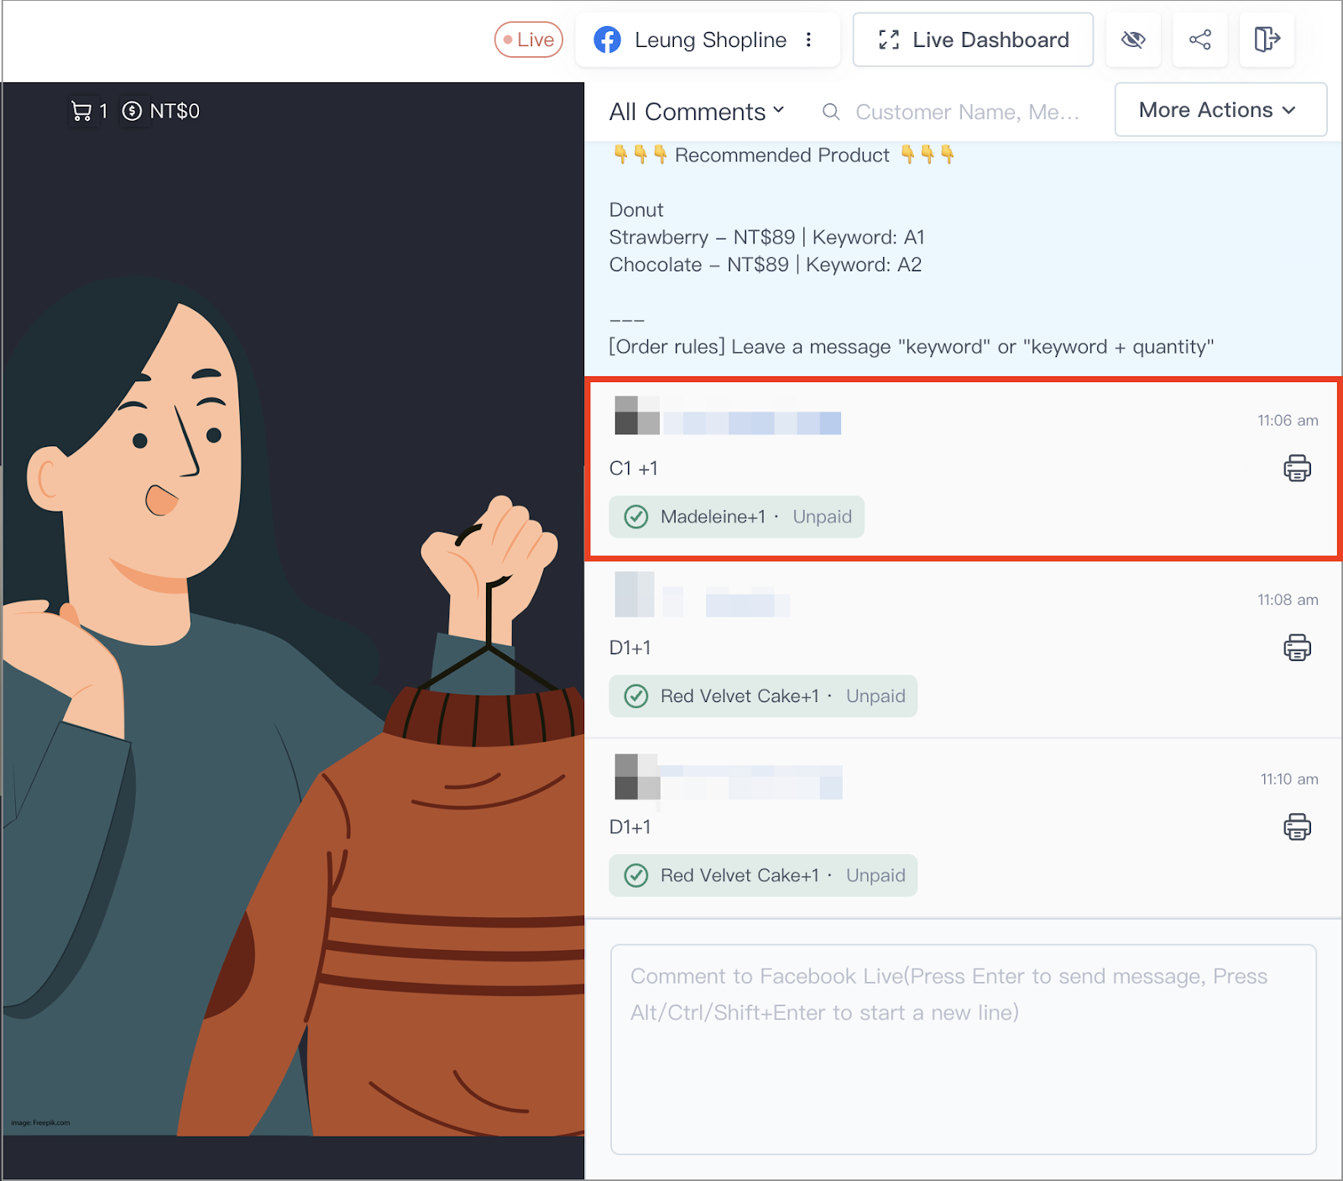1343x1181 pixels.
Task: Print the 11:08 am Red Velvet Cake order
Action: coord(1297,648)
